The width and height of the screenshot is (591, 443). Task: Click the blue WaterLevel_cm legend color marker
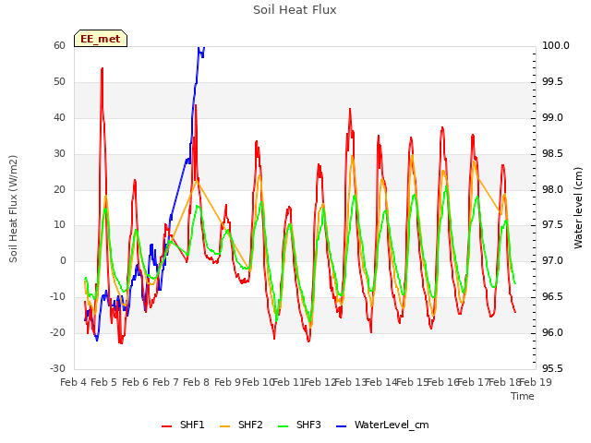pyautogui.click(x=341, y=426)
